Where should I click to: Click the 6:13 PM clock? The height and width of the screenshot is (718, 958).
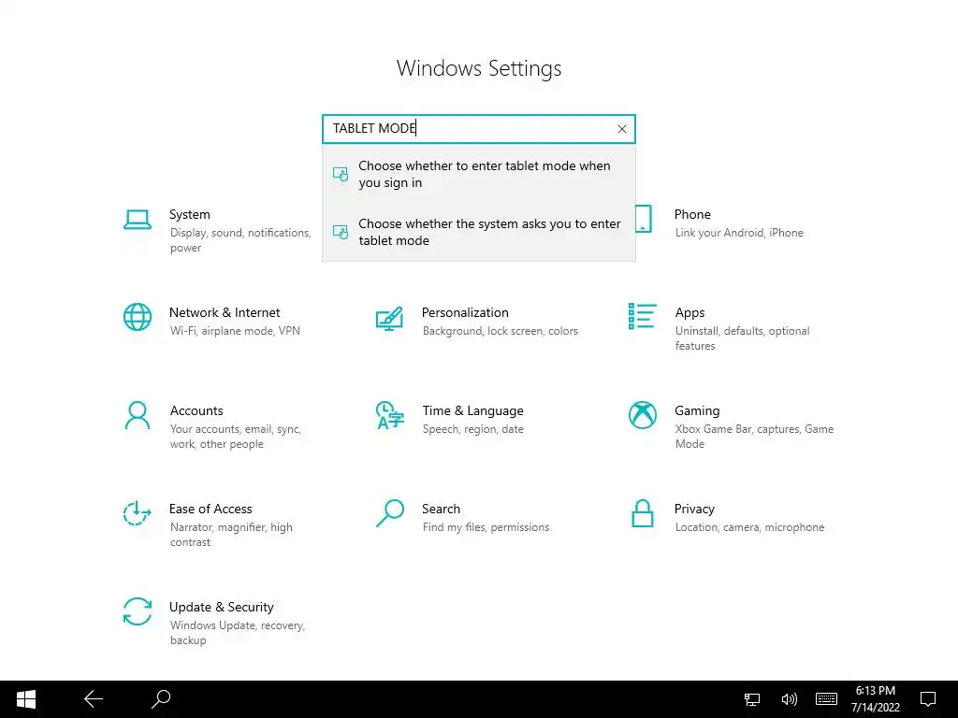(876, 691)
